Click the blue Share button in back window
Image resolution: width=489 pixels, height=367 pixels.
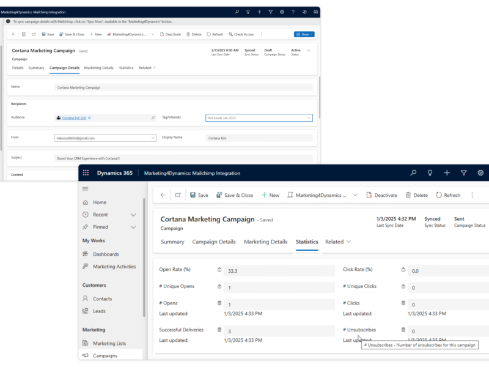(x=304, y=34)
